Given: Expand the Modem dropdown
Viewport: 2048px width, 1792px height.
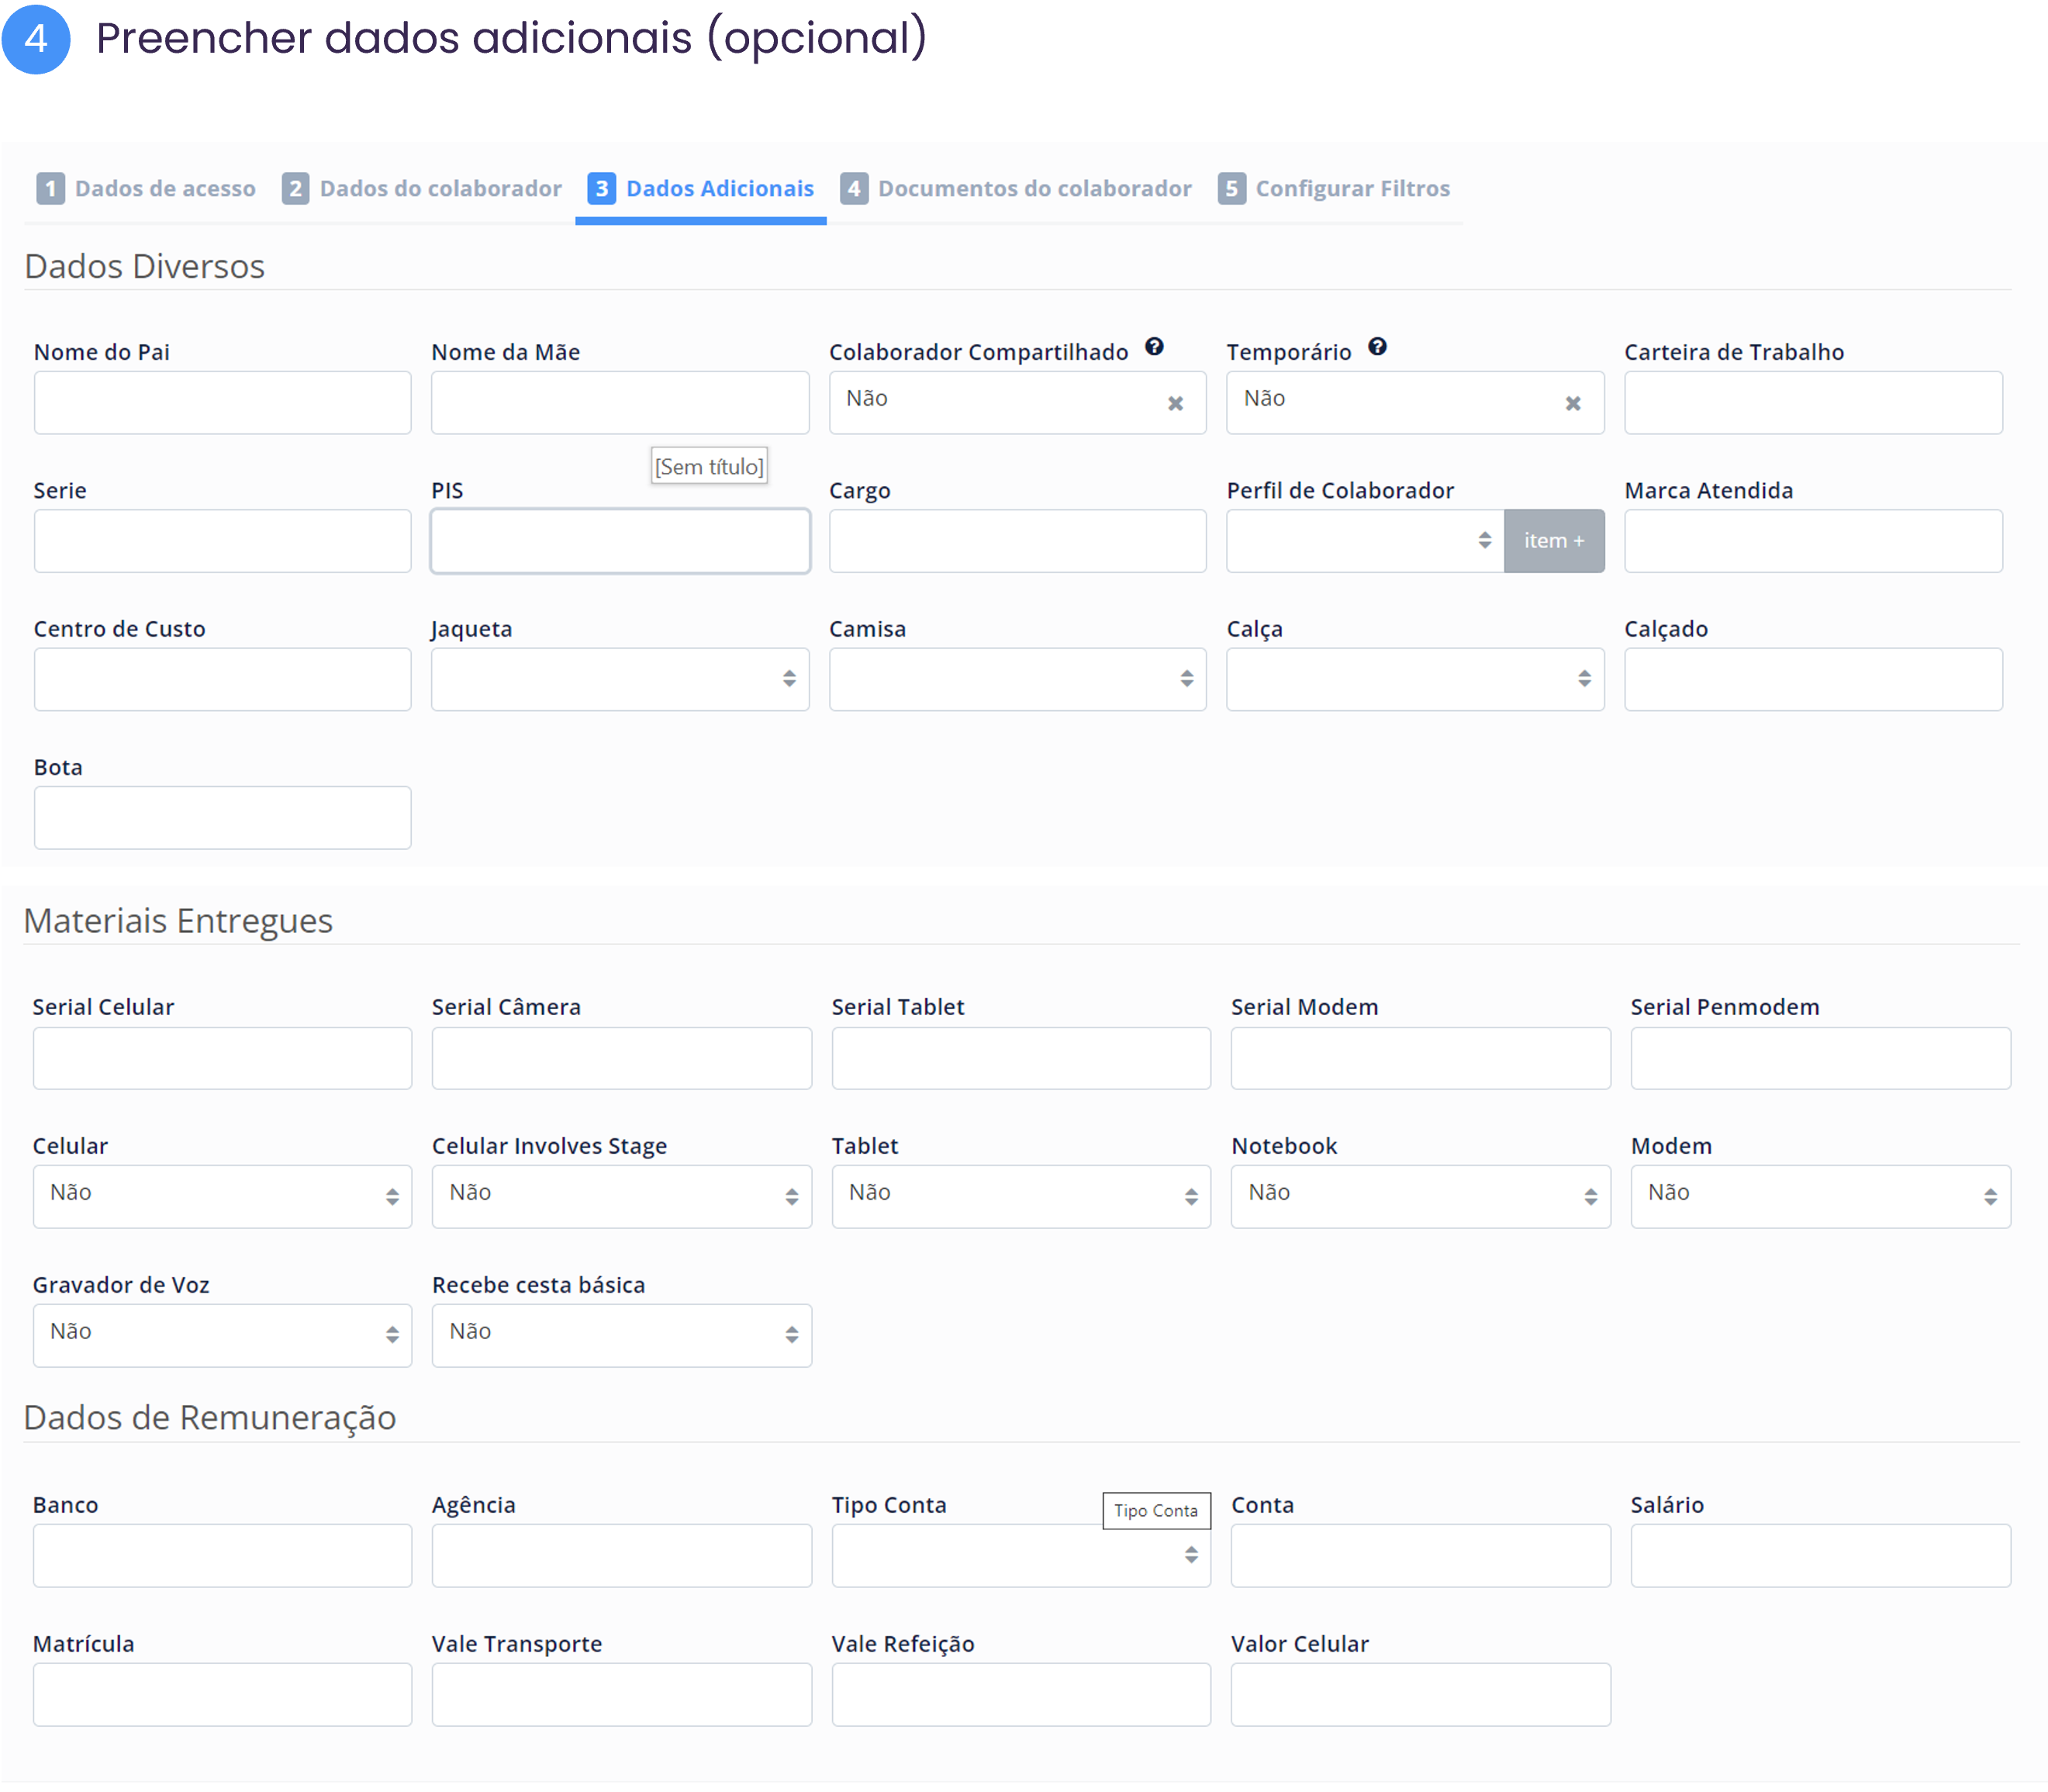Looking at the screenshot, I should [1820, 1196].
